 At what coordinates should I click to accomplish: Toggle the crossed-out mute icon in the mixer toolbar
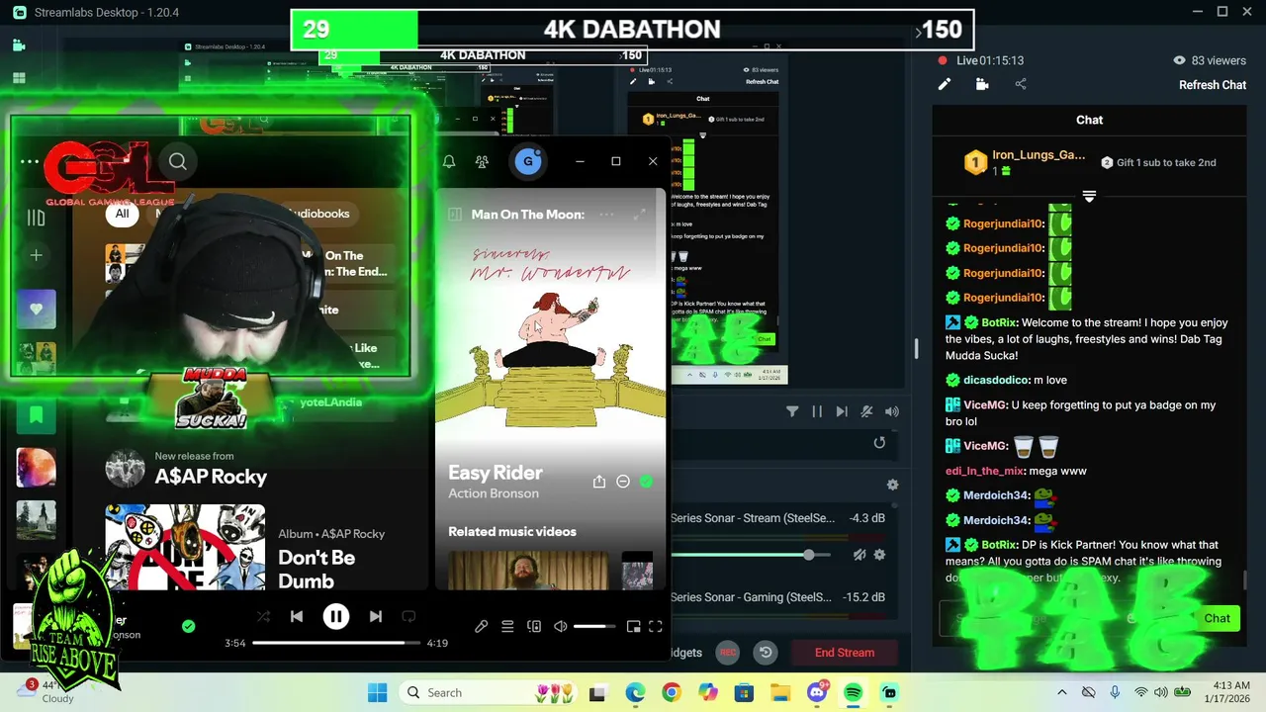866,411
